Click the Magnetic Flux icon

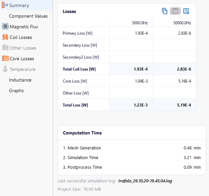5,27
